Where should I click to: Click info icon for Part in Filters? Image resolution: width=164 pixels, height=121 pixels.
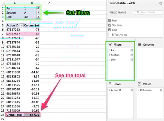[x=132, y=50]
